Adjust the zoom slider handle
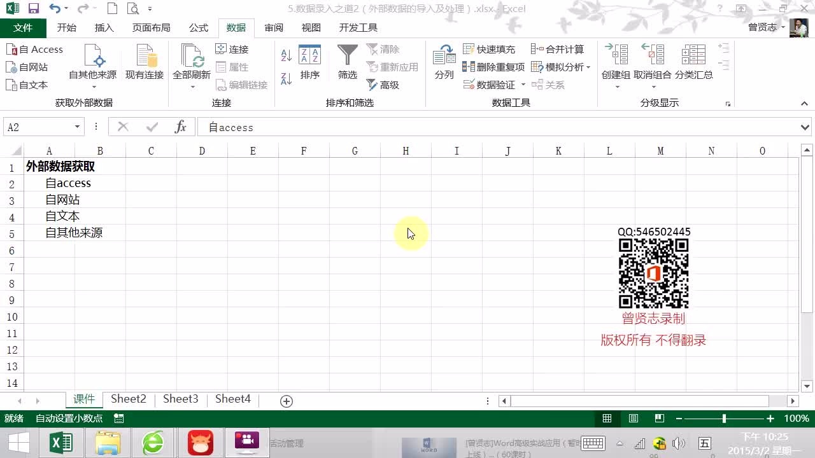The height and width of the screenshot is (458, 815). point(724,419)
